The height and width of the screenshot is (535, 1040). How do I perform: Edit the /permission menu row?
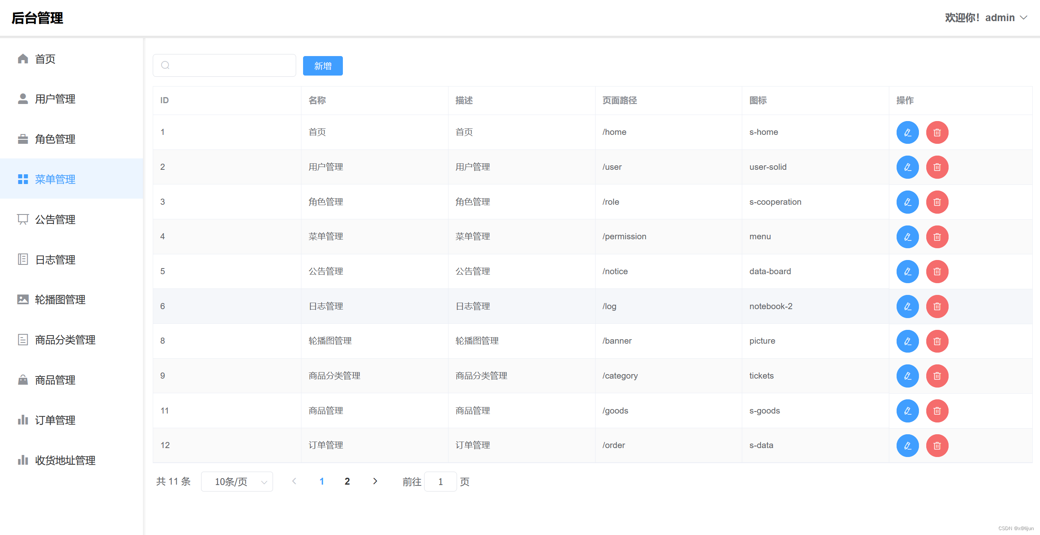908,237
